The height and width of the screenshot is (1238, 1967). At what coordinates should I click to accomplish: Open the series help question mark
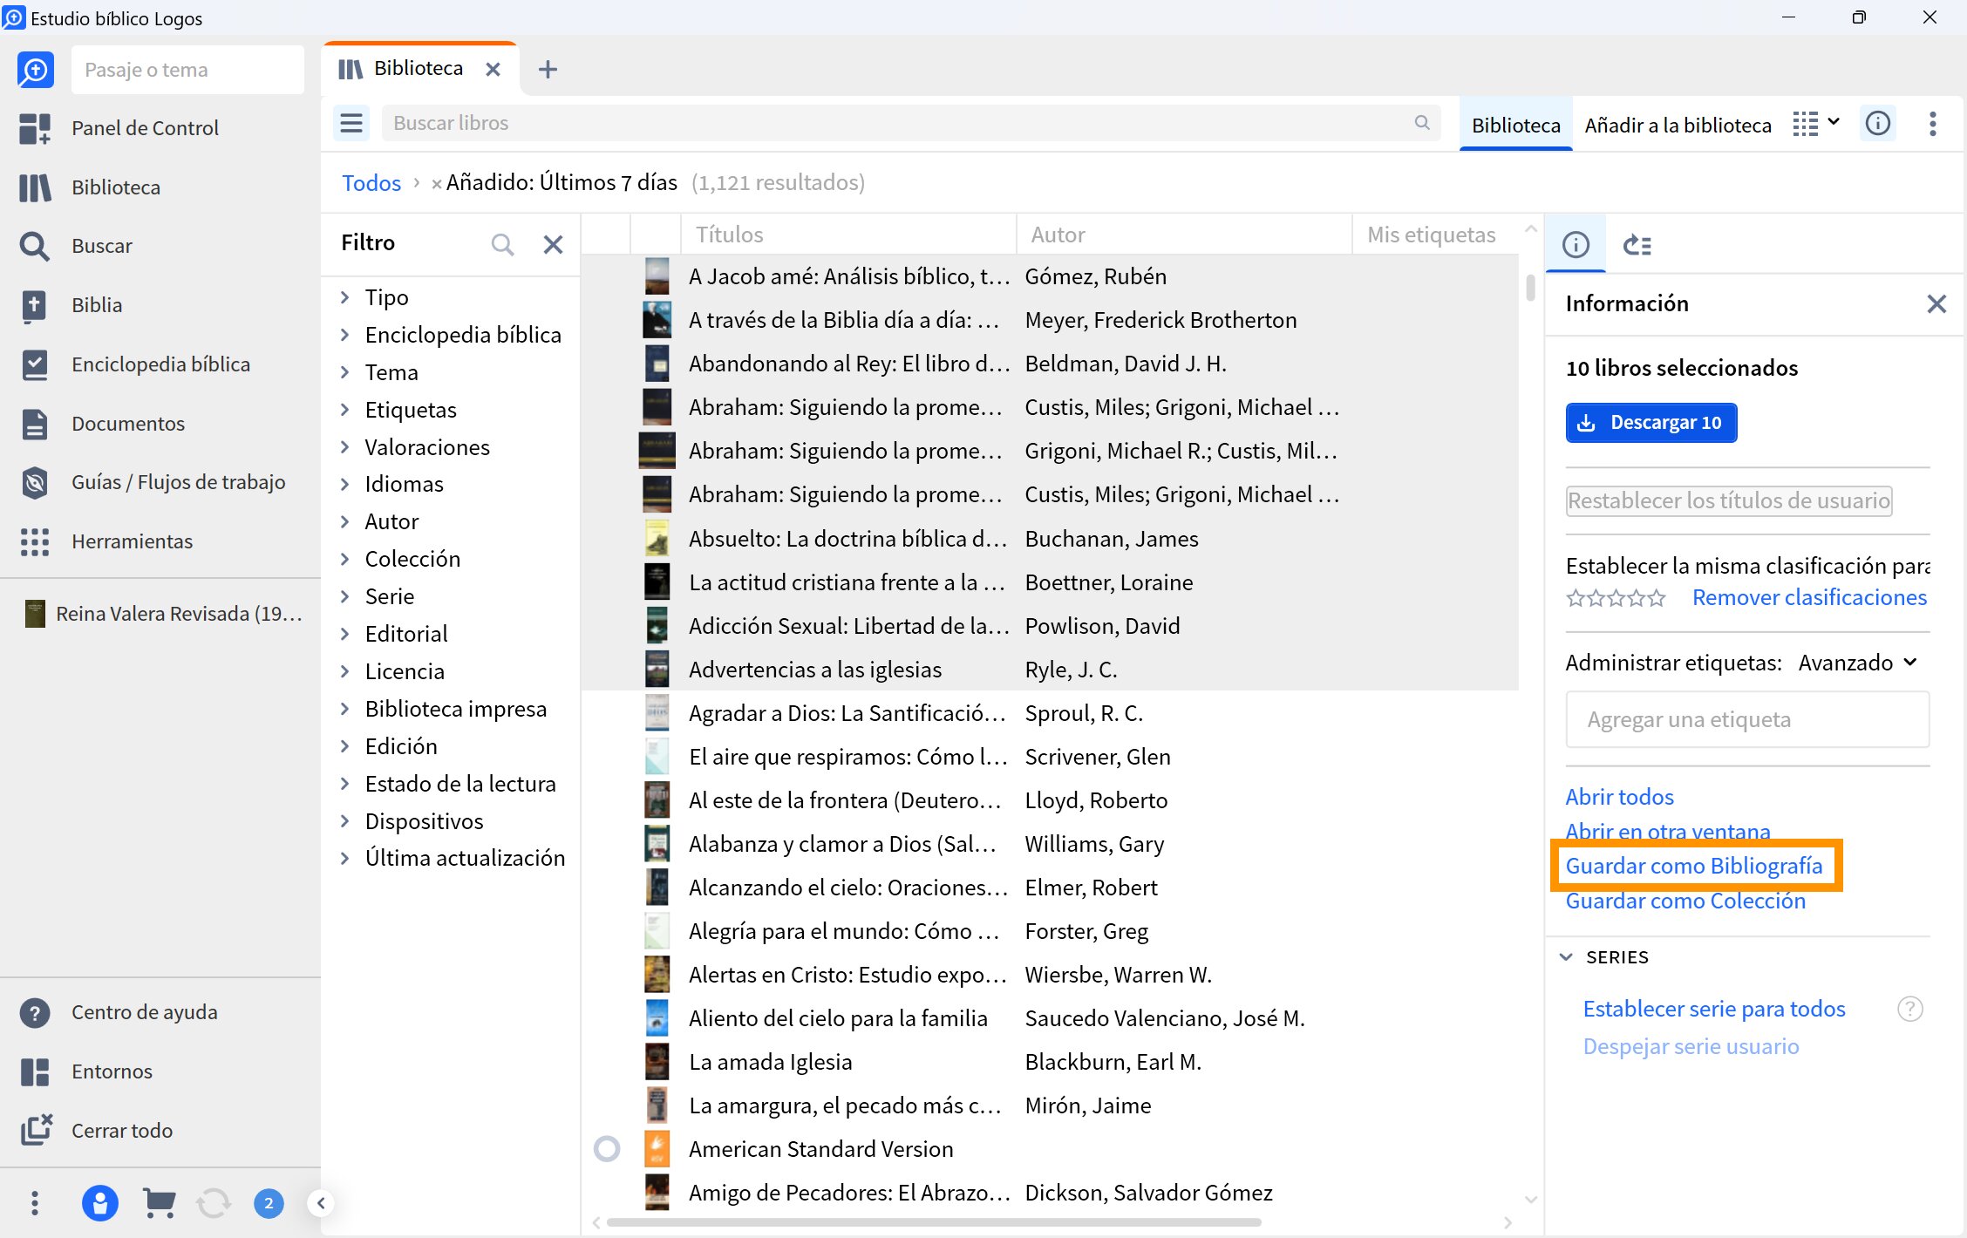tap(1910, 1009)
